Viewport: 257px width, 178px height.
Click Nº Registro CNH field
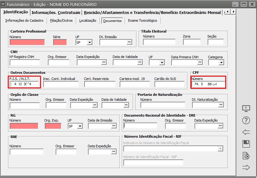coord(25,62)
